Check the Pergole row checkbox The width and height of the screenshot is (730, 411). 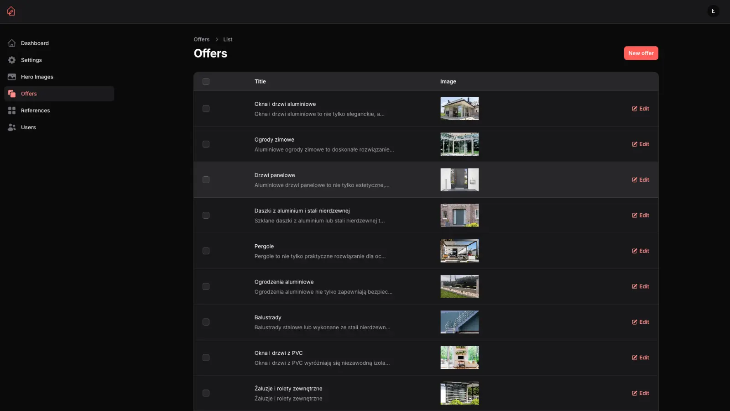tap(206, 251)
